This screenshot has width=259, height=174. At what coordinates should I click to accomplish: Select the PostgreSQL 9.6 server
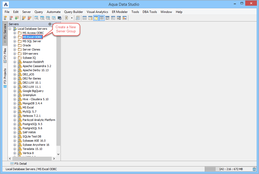click(32, 128)
